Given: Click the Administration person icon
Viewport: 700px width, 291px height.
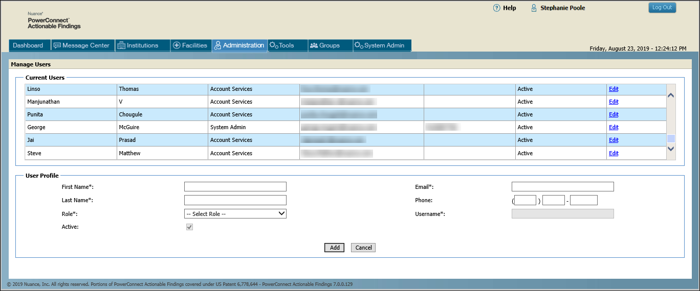Looking at the screenshot, I should [217, 45].
